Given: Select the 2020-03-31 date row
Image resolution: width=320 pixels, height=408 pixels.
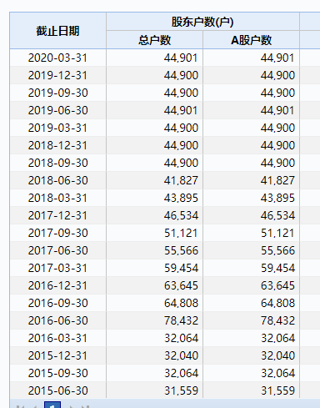Looking at the screenshot, I should [165, 58].
